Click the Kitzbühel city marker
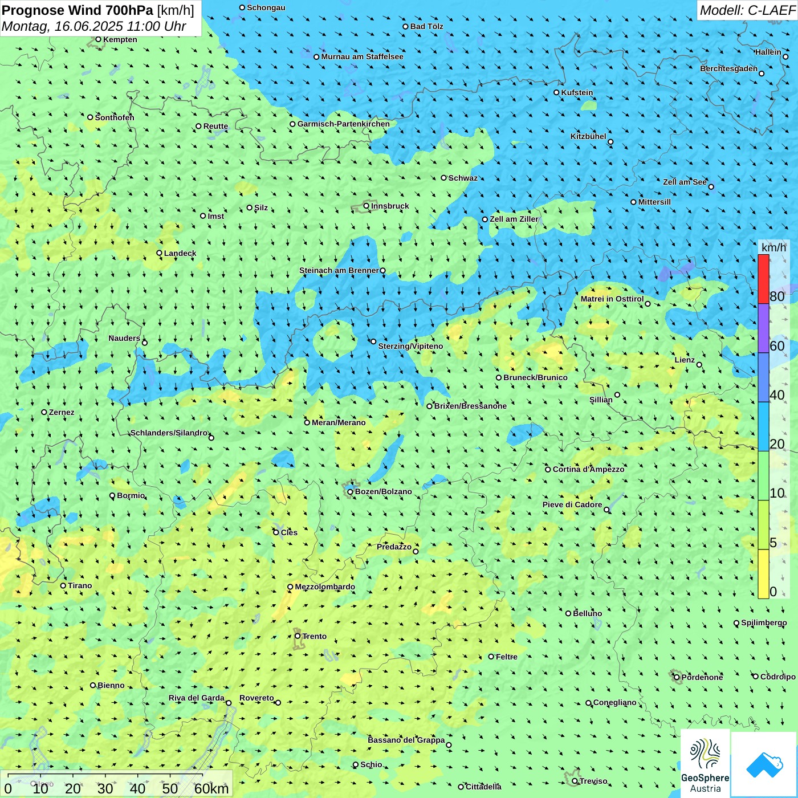 610,142
